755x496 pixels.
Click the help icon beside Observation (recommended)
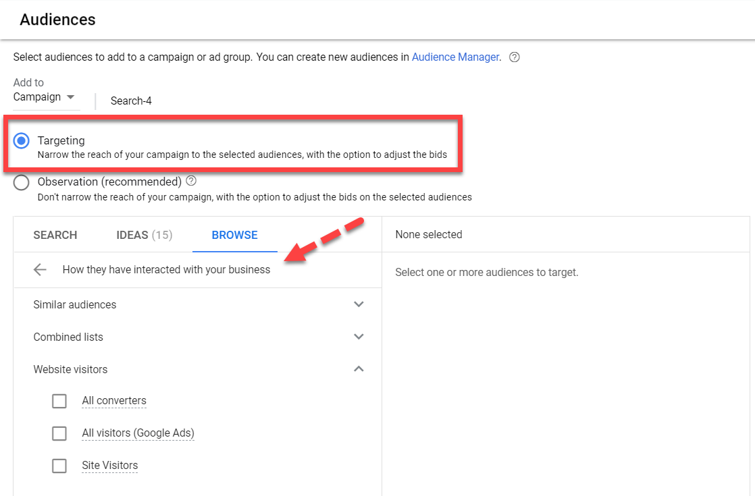[x=191, y=181]
